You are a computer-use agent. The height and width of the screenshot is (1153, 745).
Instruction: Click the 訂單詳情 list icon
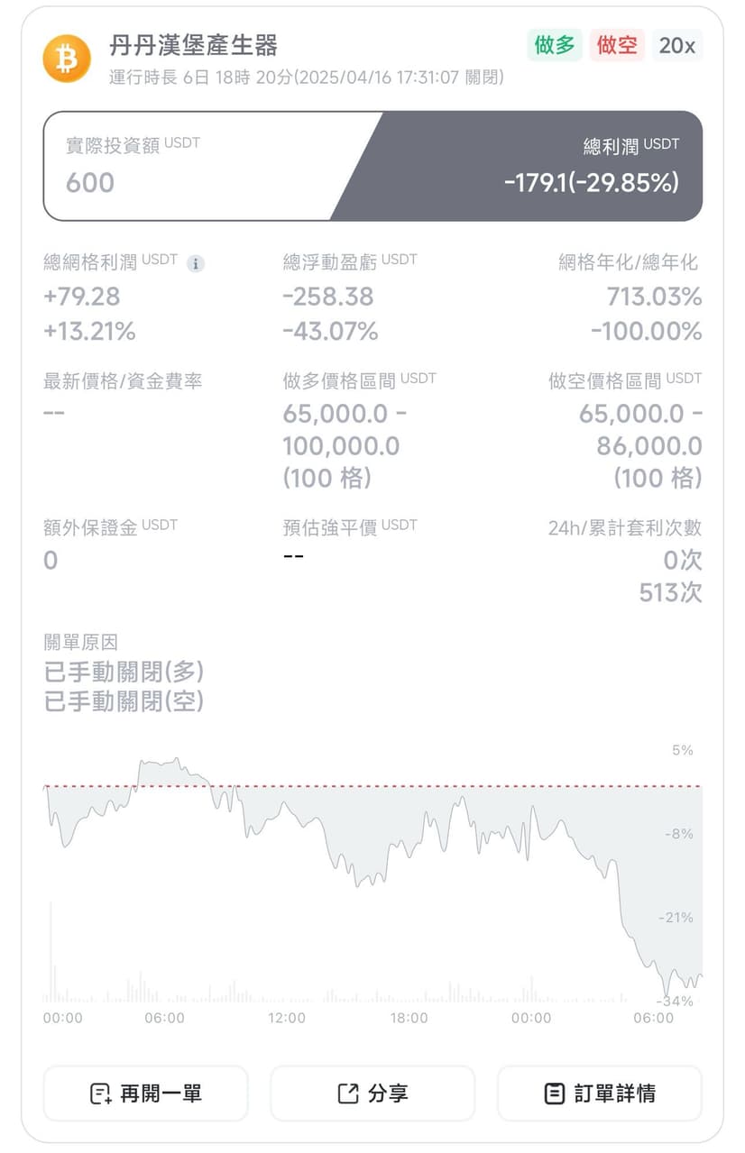click(555, 1094)
